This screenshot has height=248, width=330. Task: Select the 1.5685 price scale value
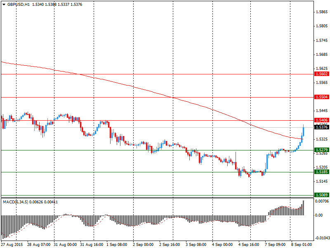point(322,55)
